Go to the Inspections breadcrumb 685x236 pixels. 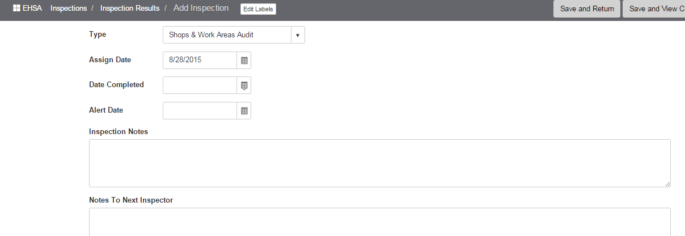[x=69, y=8]
